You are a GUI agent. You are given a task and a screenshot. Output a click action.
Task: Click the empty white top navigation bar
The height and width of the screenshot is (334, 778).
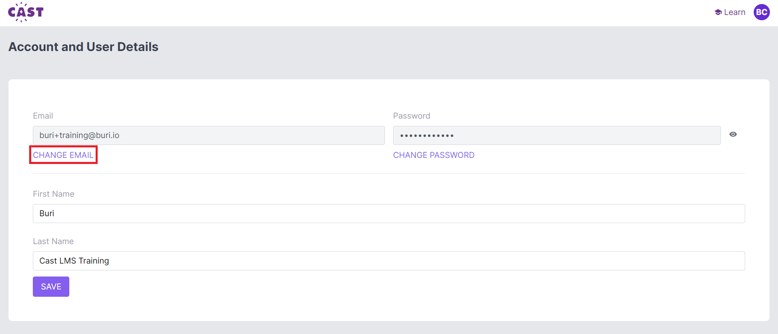(x=365, y=13)
